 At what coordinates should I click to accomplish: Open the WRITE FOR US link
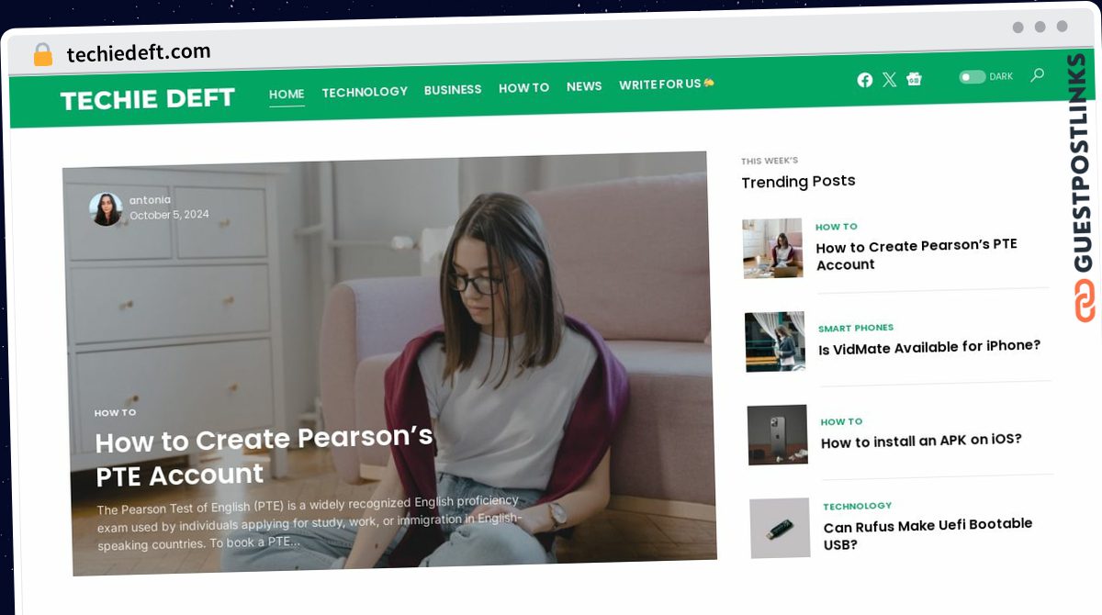click(667, 84)
